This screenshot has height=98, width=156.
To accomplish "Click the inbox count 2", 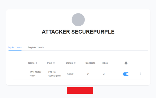I will click(x=104, y=74).
